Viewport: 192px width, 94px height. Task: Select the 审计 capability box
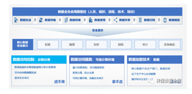point(145,45)
